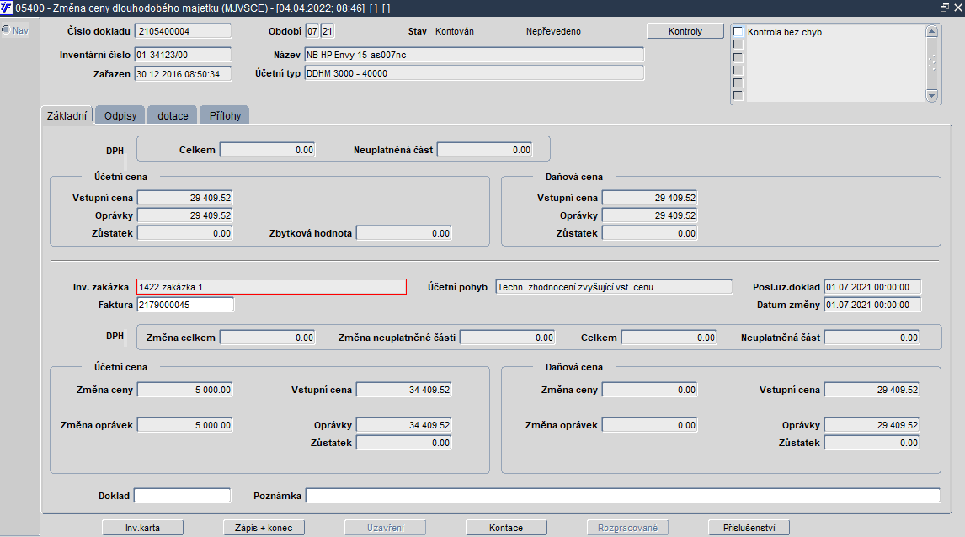Click the Uzavření button
Screen dimensions: 965x537
[x=386, y=528]
